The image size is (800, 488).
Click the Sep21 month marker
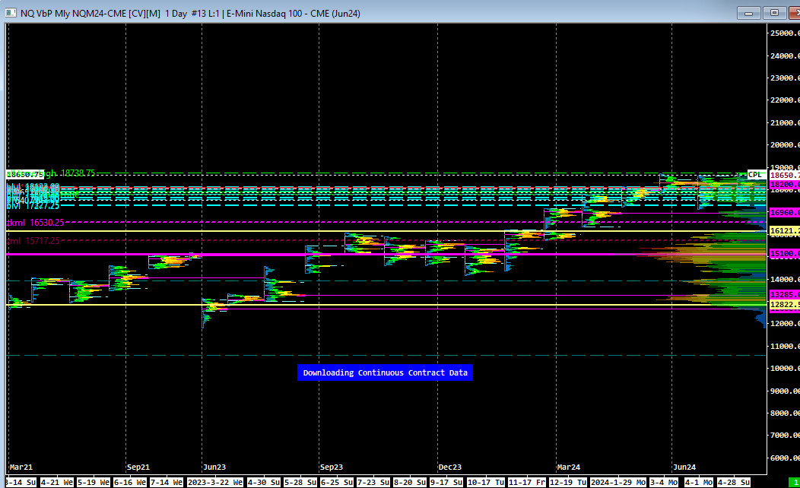(x=138, y=467)
